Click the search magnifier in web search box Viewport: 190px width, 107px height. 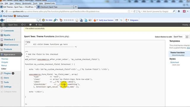pos(174,11)
